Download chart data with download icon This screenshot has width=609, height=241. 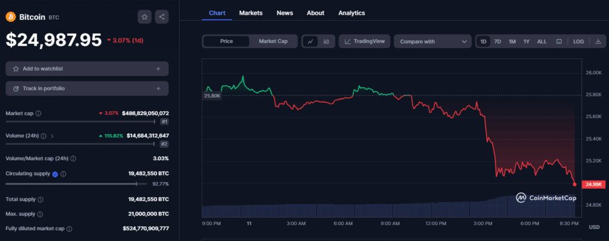[598, 42]
